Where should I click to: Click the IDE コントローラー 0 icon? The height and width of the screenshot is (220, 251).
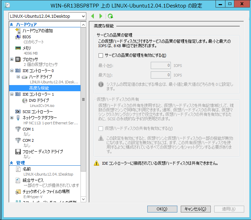18,71
